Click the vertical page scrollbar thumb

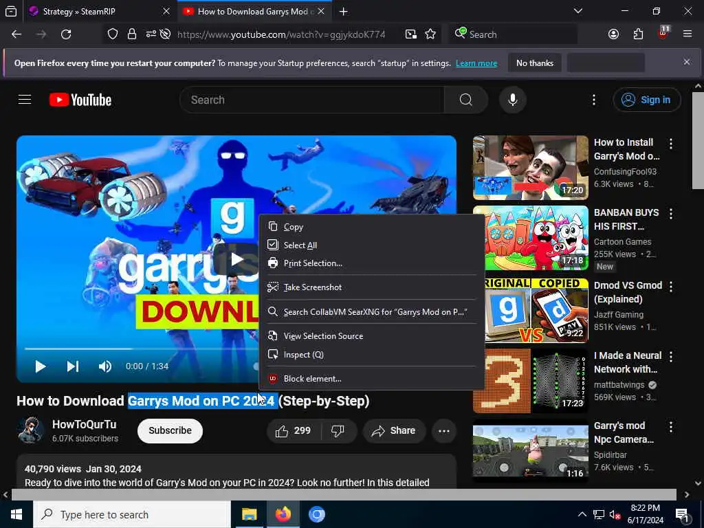pos(698,141)
